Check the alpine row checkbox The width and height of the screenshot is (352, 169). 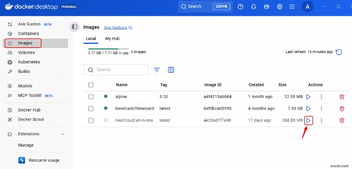[91, 97]
